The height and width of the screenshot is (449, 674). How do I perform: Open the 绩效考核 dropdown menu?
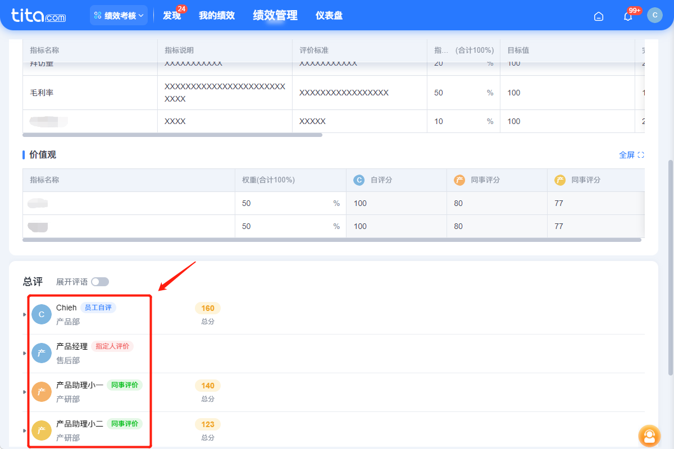pos(119,15)
